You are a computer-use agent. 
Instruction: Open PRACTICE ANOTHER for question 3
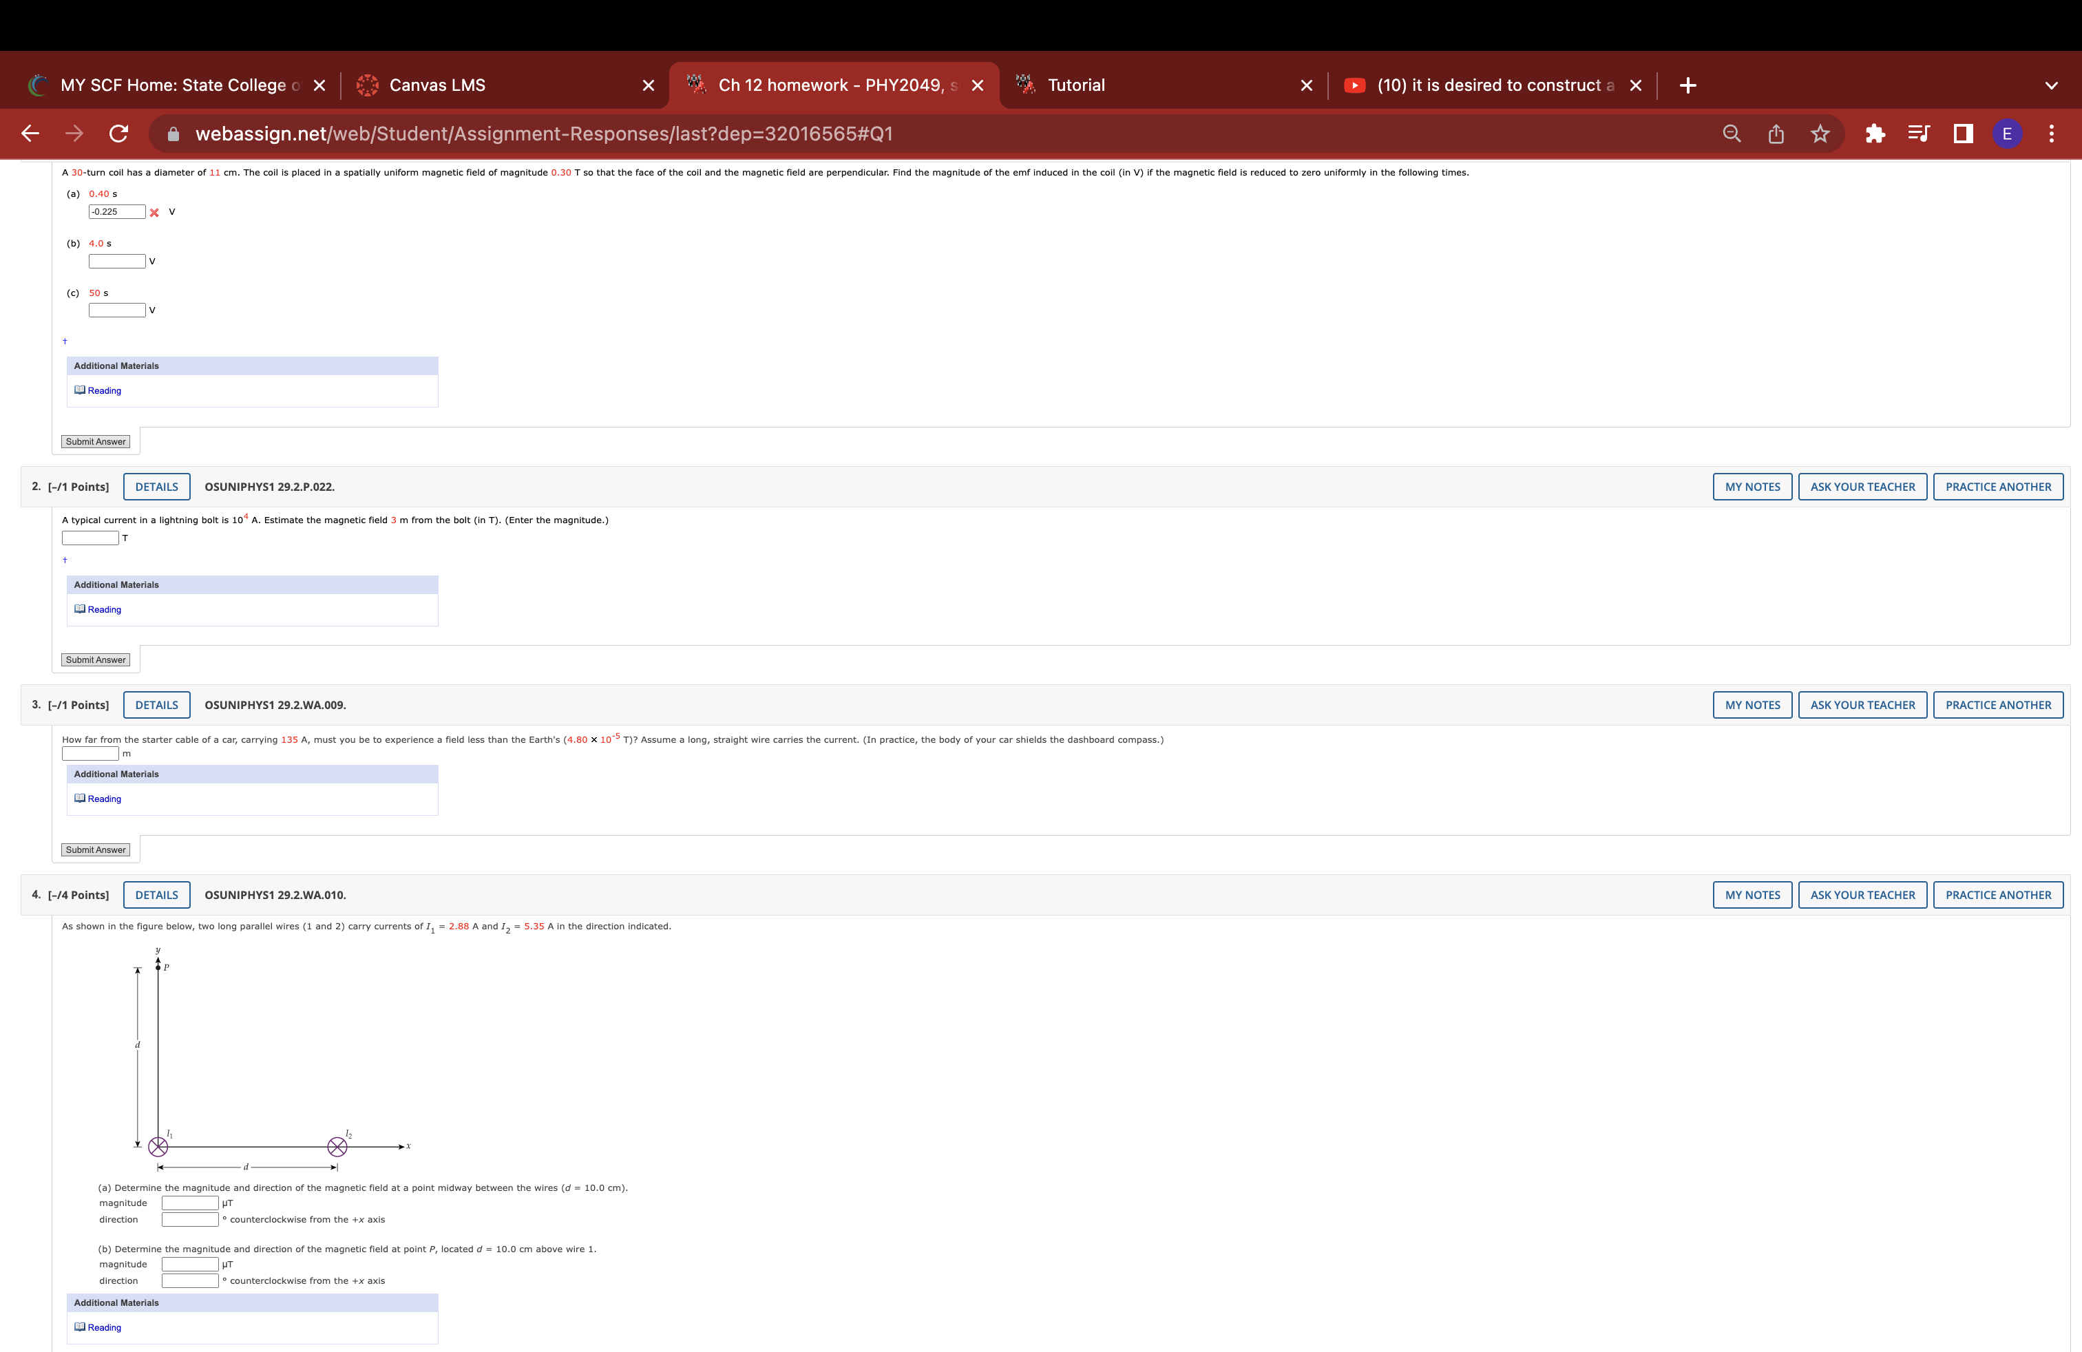coord(1998,705)
